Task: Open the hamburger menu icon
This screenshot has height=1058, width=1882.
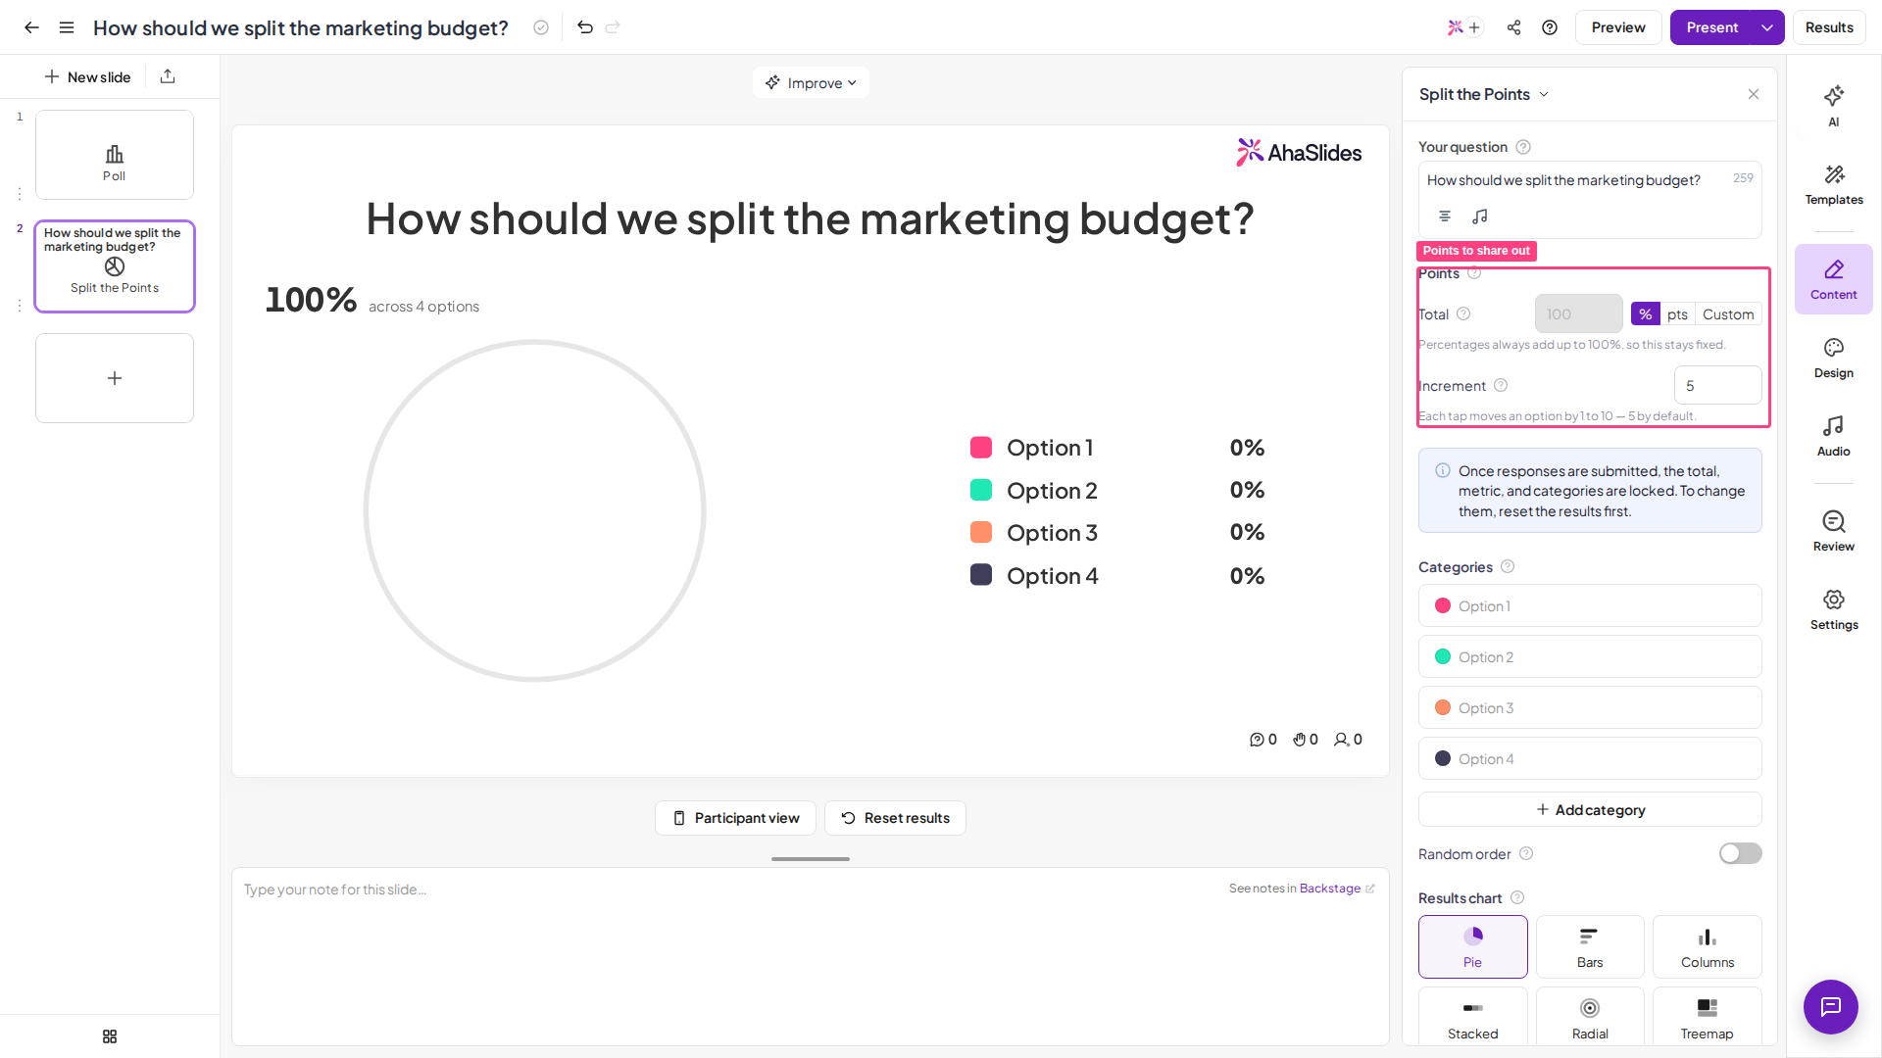Action: [x=67, y=27]
